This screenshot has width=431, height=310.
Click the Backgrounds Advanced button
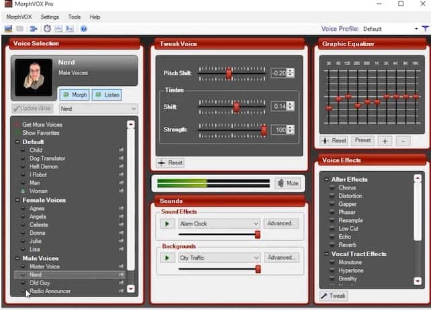point(282,258)
